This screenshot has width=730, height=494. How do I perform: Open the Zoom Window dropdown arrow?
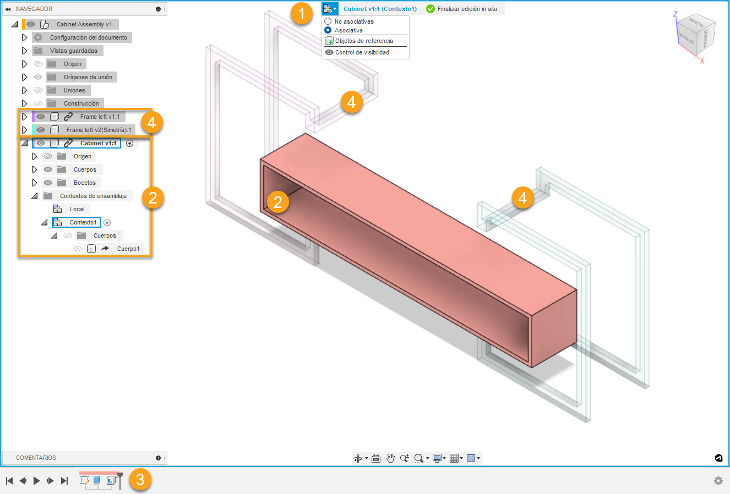[x=428, y=458]
